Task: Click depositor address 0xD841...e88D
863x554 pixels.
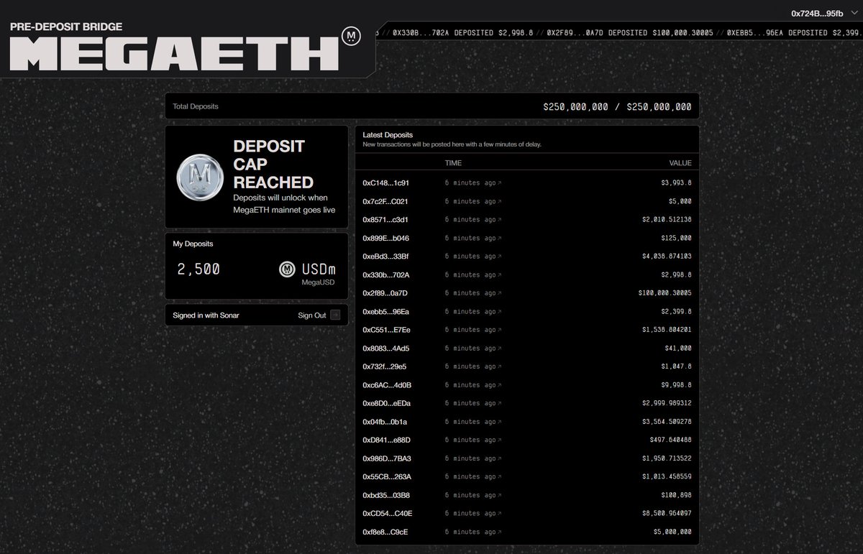Action: pos(387,439)
